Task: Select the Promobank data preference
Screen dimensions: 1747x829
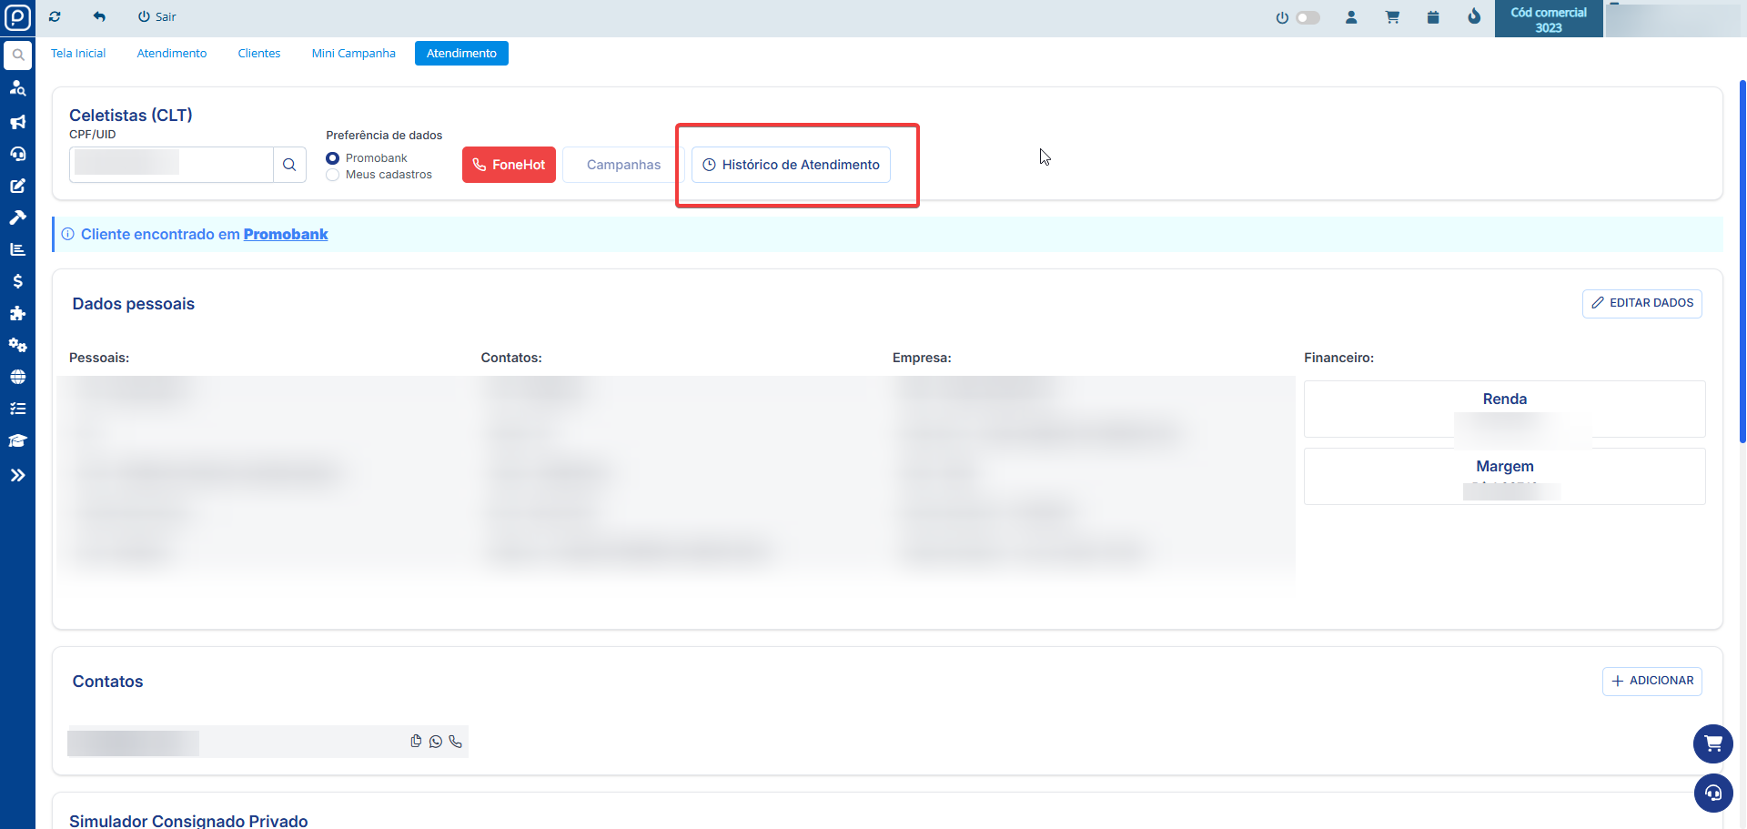Action: pos(333,158)
